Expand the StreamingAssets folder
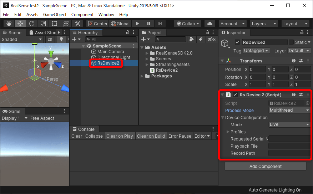The width and height of the screenshot is (313, 194). pyautogui.click(x=147, y=65)
